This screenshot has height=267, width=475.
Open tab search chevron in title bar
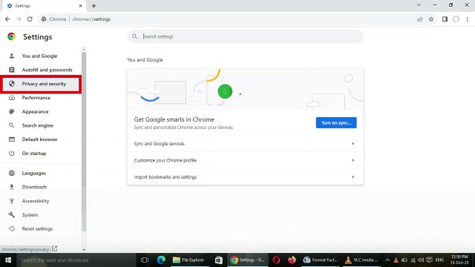click(419, 5)
